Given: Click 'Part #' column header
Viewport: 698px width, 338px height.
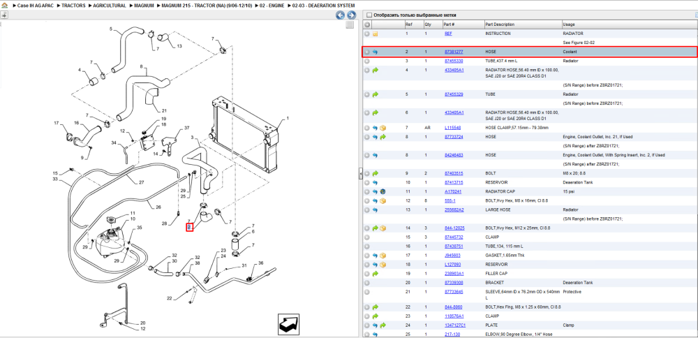Looking at the screenshot, I should 449,24.
